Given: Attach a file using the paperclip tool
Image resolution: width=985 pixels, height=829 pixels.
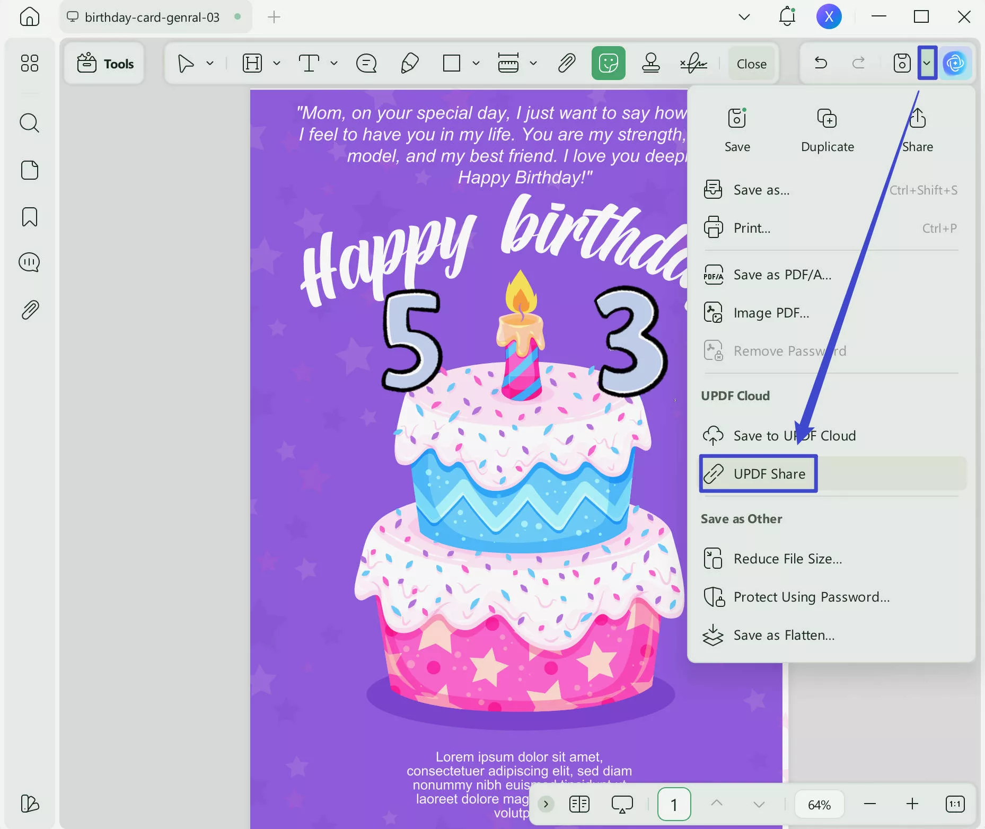Looking at the screenshot, I should [566, 63].
